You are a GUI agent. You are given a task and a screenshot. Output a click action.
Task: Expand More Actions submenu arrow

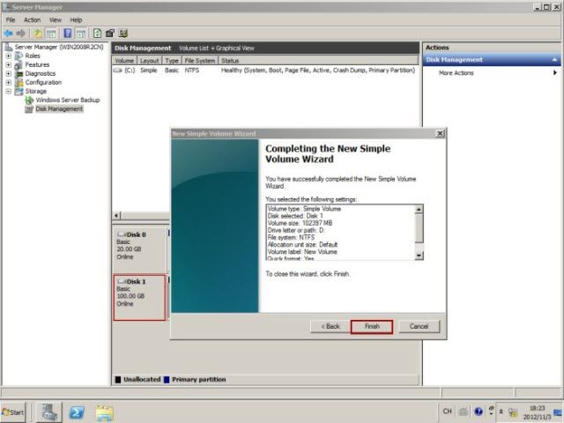[555, 72]
